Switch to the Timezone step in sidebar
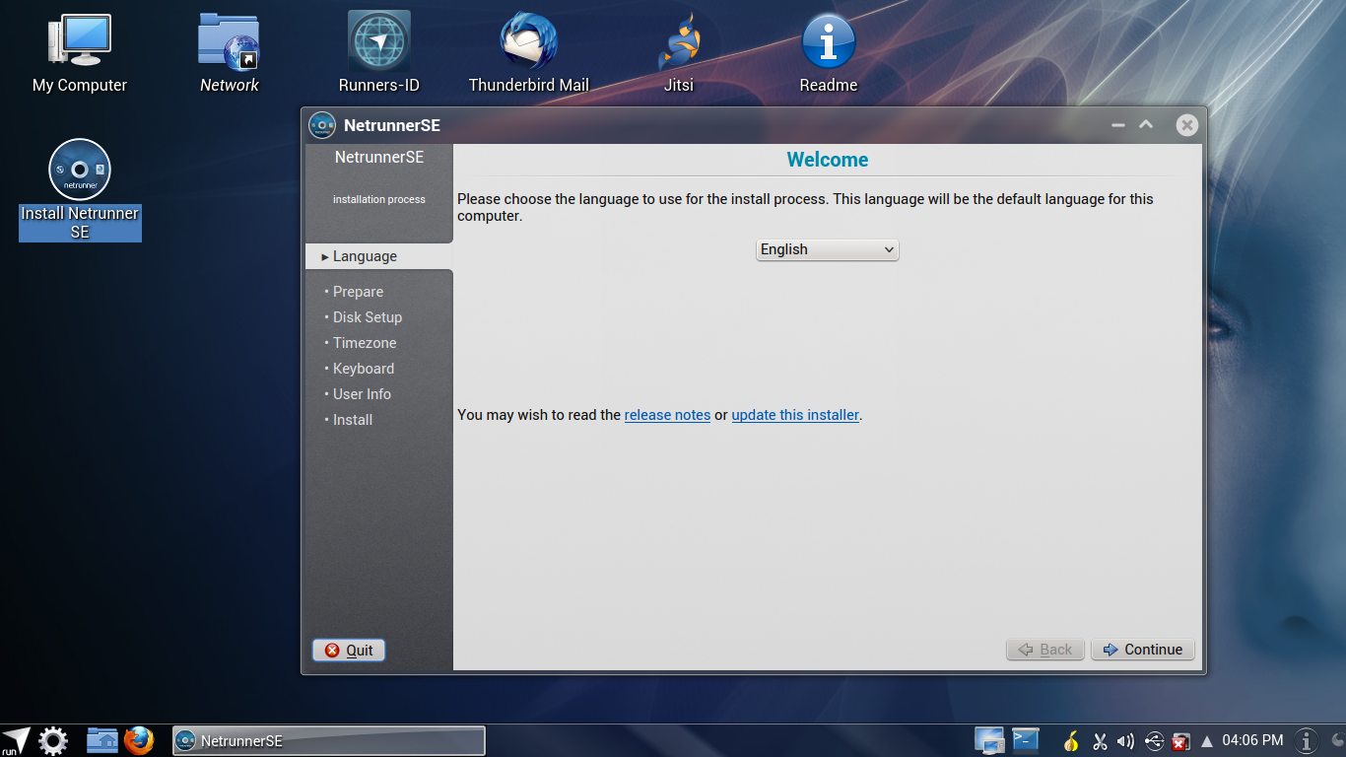 (365, 342)
